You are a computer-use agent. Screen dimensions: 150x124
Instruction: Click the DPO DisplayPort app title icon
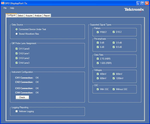3,3
